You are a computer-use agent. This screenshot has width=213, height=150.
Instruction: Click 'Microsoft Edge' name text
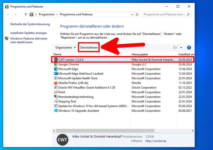(x=68, y=69)
